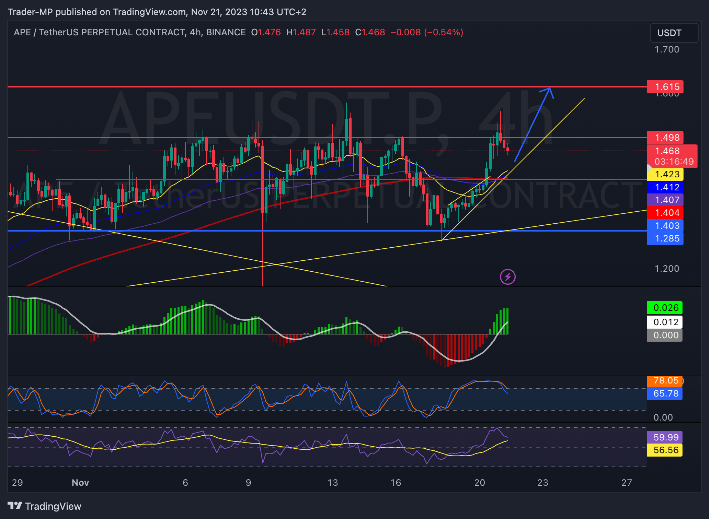The width and height of the screenshot is (709, 519).
Task: Click the 0.00 stochastic axis value
Action: [663, 417]
